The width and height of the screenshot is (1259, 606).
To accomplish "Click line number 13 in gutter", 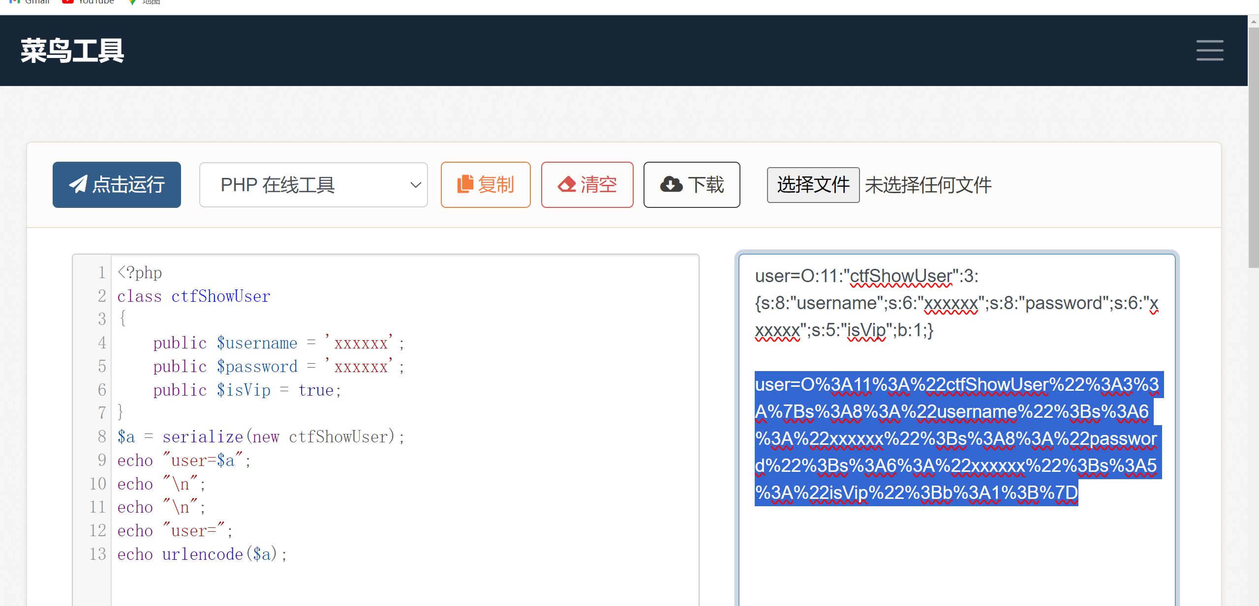I will pyautogui.click(x=98, y=554).
